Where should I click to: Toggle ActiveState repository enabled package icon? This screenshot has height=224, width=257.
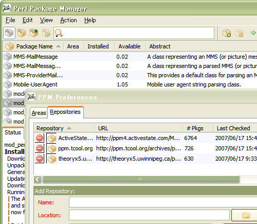[x=51, y=138]
